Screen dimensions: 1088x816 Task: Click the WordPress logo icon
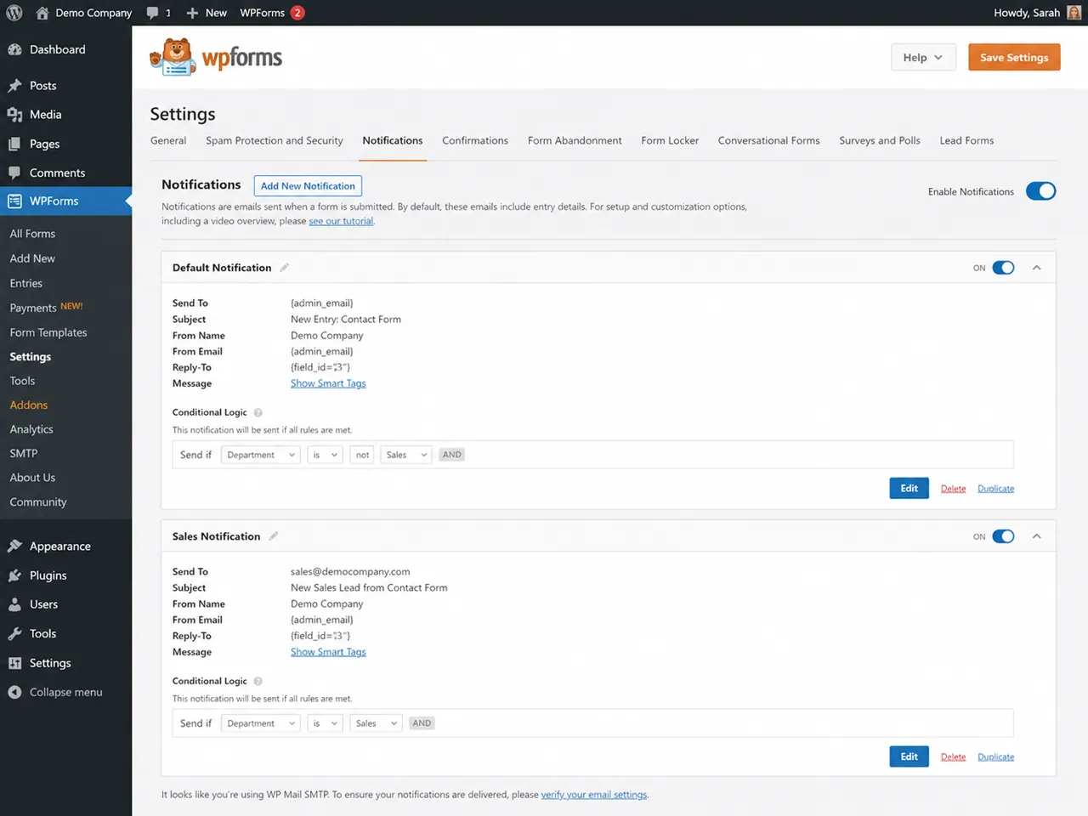tap(14, 13)
